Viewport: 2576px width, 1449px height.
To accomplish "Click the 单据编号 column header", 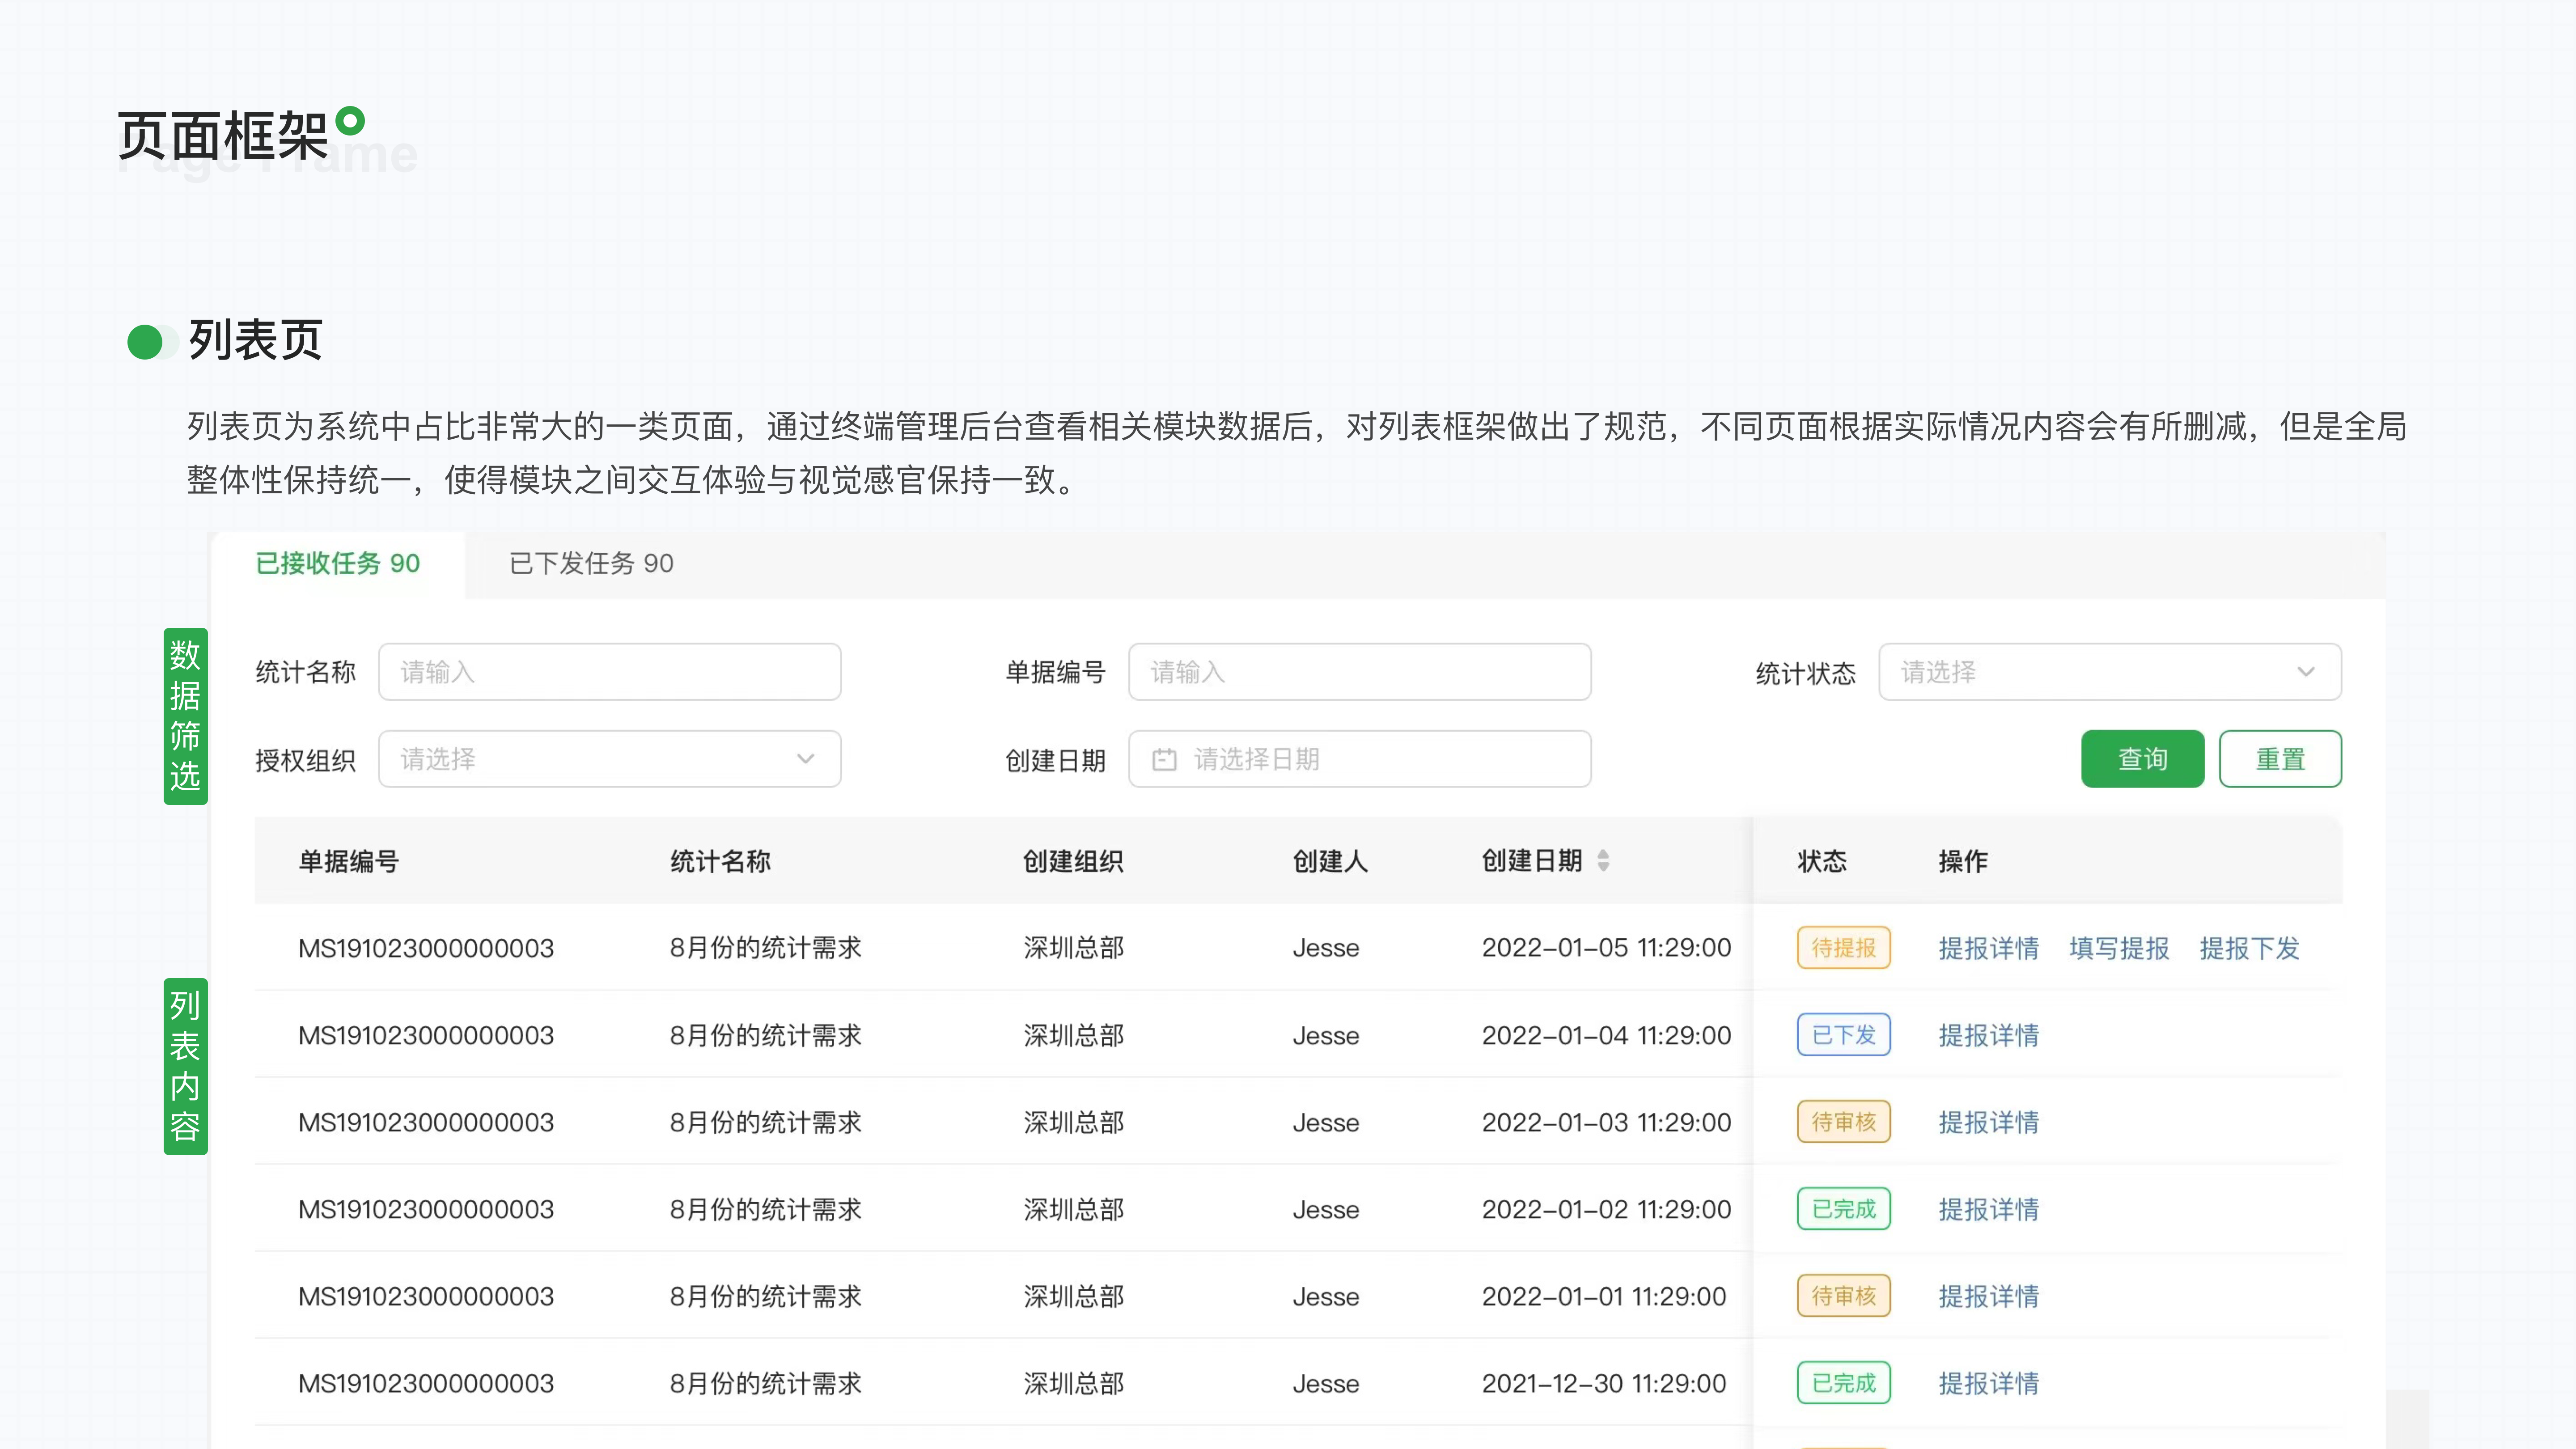I will (x=349, y=862).
